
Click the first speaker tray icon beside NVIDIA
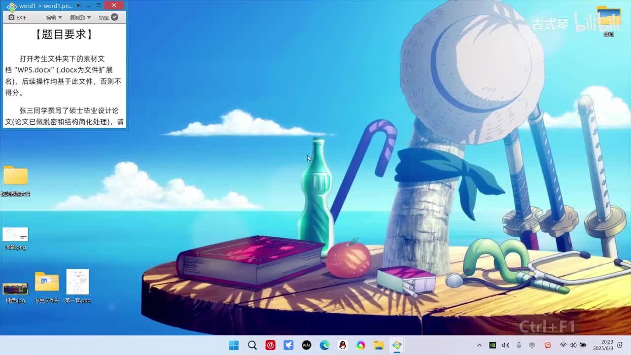pos(506,345)
